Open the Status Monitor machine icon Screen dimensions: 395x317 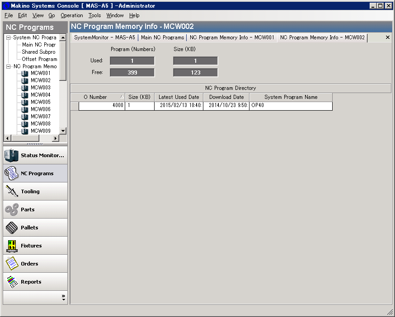tap(11, 155)
